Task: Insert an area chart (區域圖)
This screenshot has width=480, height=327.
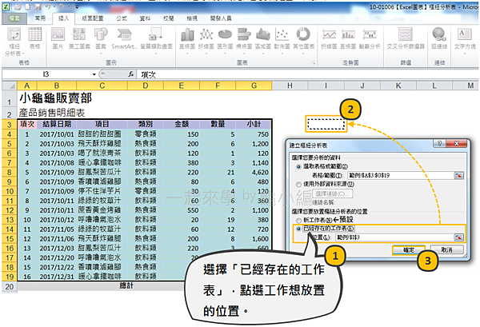Action: point(263,40)
